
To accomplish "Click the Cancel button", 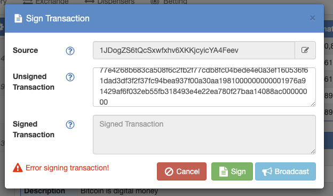I will point(181,171).
